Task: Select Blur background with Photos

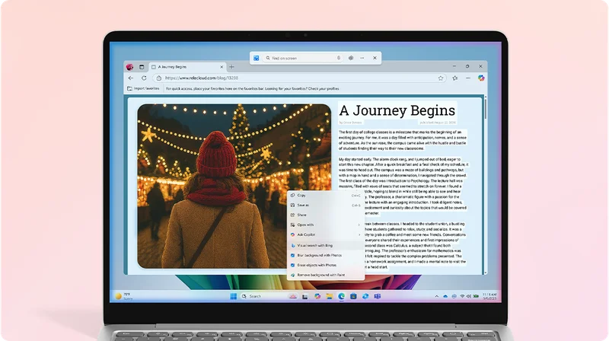Action: [x=326, y=255]
